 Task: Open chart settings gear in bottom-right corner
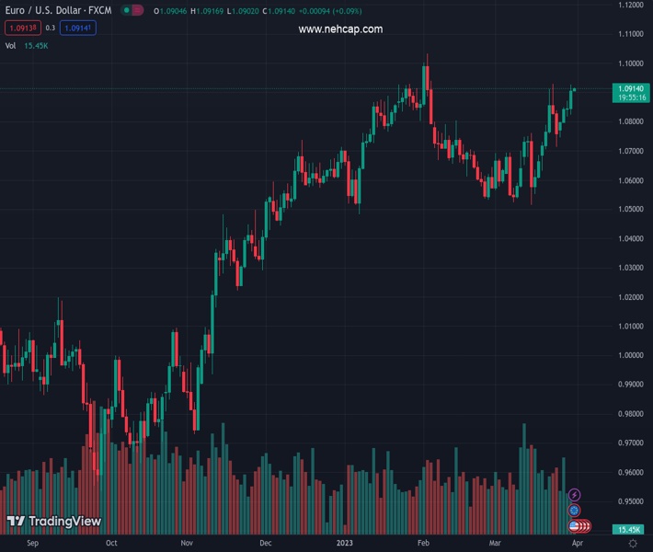pos(633,544)
